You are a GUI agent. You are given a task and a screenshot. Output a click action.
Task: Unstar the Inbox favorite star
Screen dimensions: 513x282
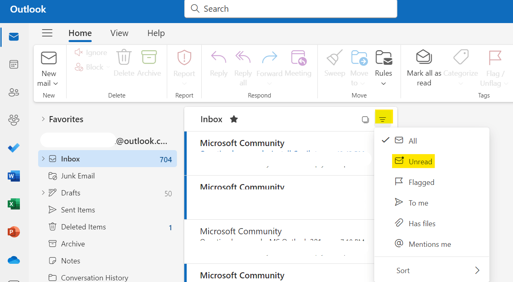point(234,119)
